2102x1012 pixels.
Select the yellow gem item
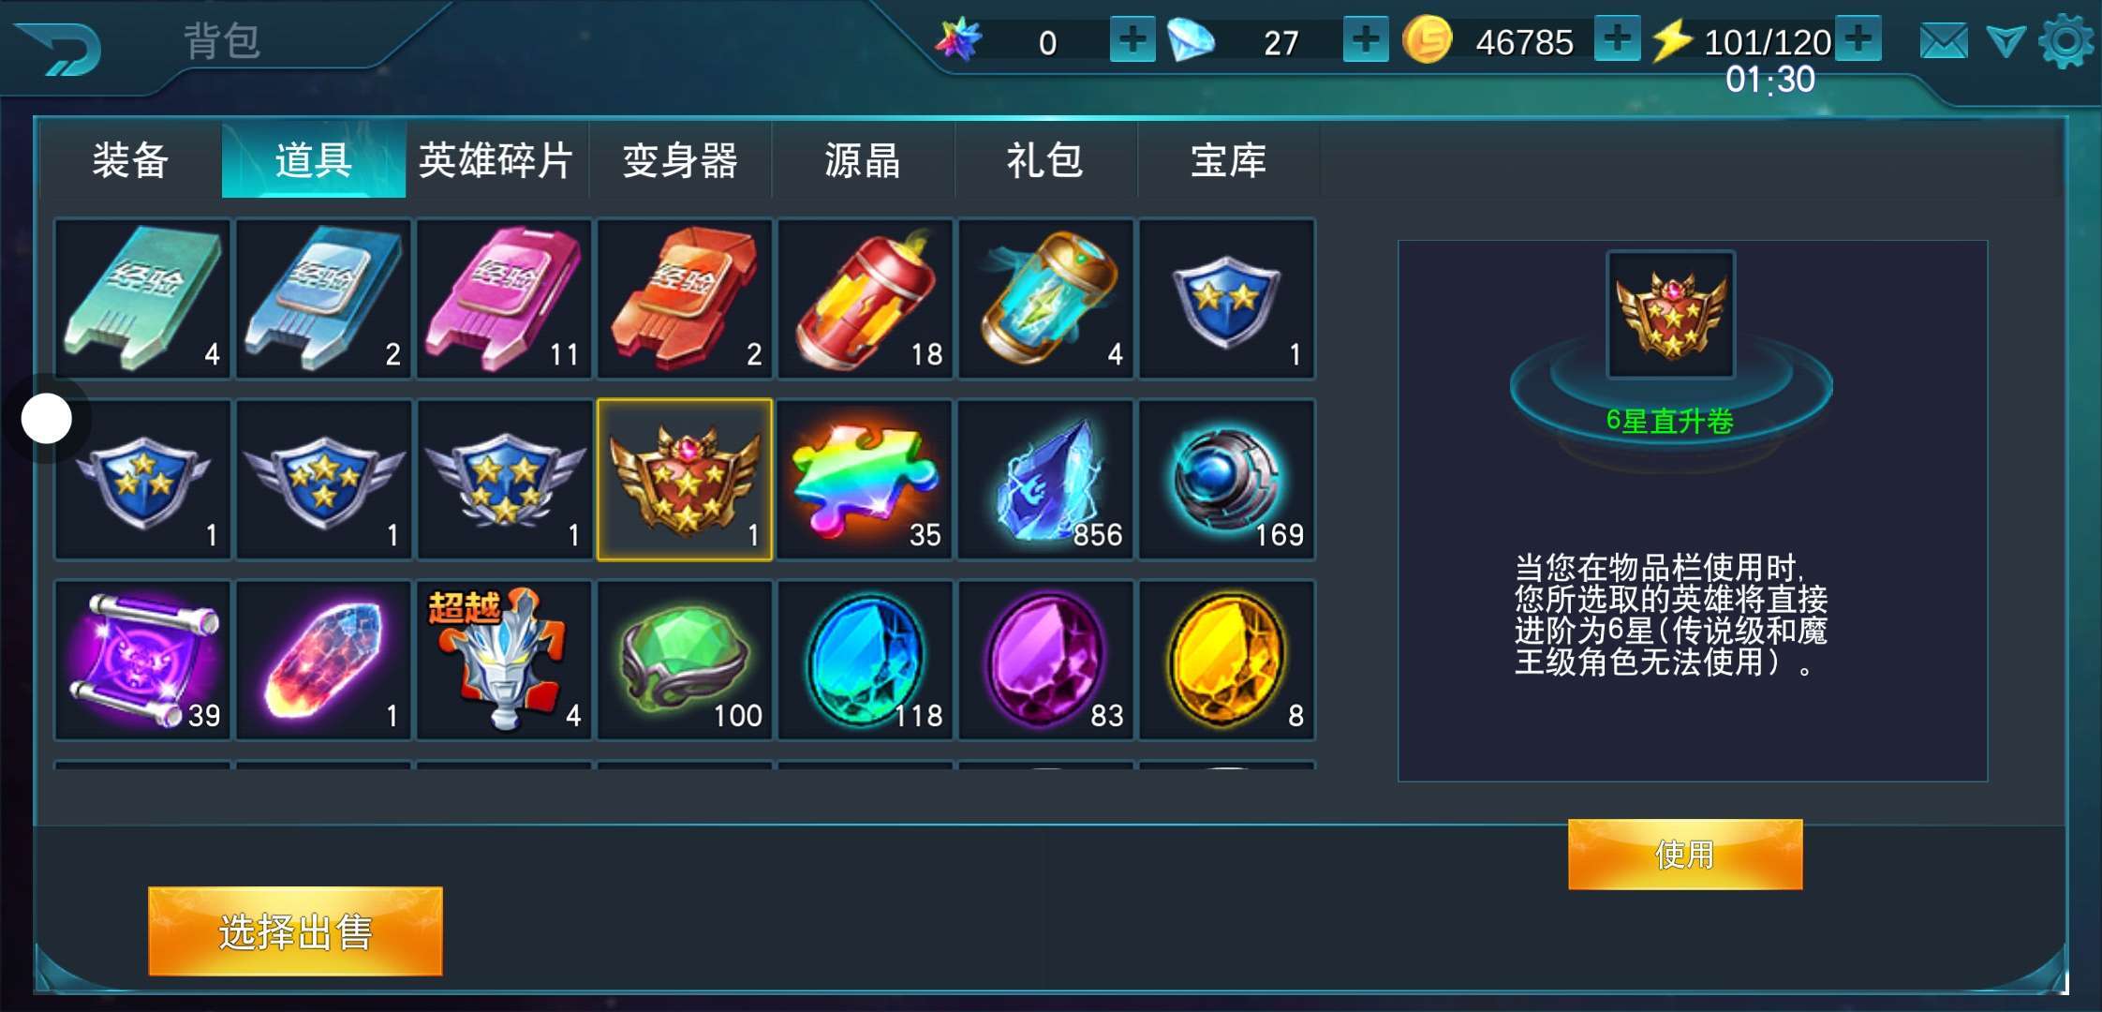pos(1226,660)
